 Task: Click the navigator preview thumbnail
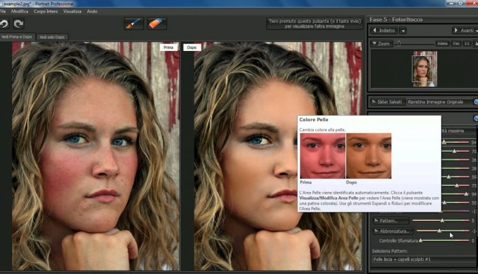point(424,69)
